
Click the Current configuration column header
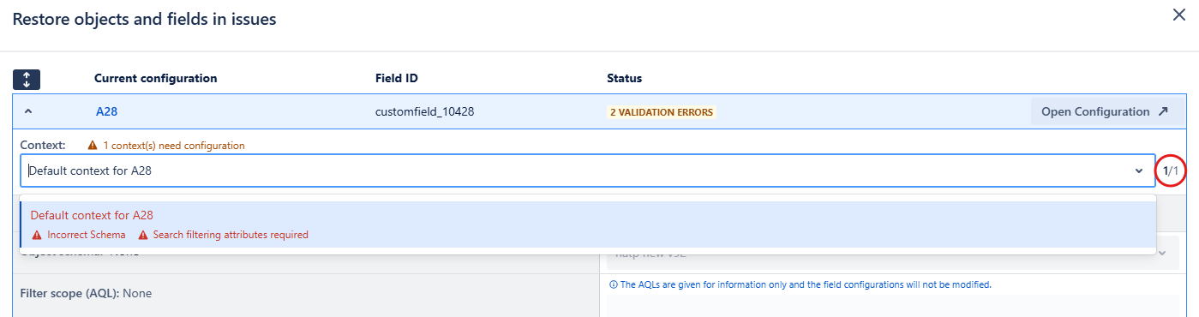tap(155, 78)
